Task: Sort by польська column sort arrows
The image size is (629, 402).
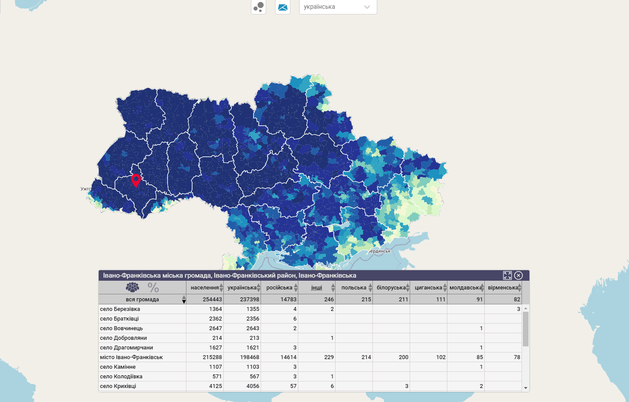Action: pyautogui.click(x=370, y=288)
